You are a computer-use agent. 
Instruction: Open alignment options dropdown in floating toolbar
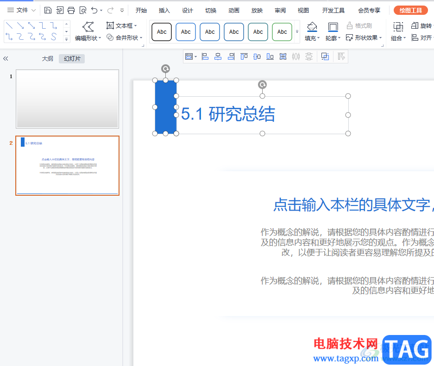tap(195, 56)
